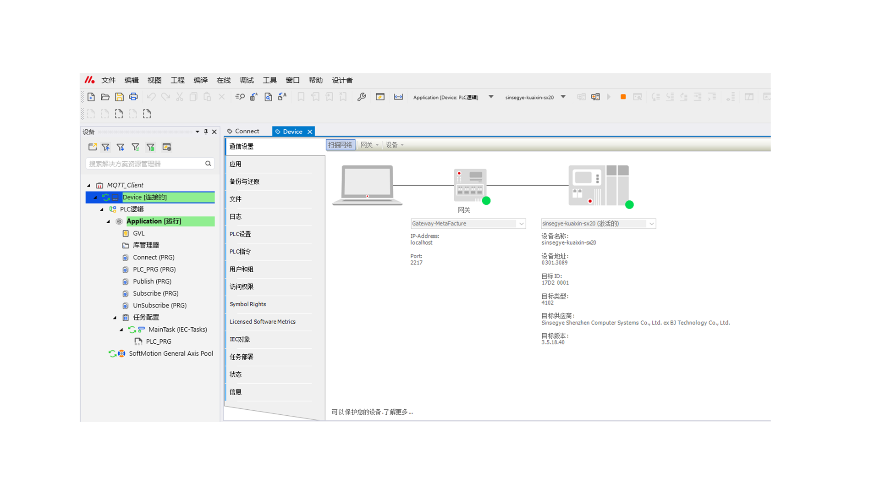Screen dimensions: 880x495
Task: Click the gateway device image
Action: (x=470, y=185)
